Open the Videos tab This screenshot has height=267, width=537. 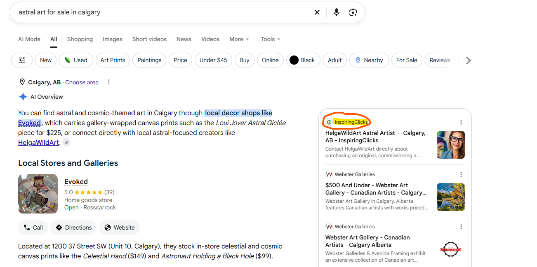point(210,39)
